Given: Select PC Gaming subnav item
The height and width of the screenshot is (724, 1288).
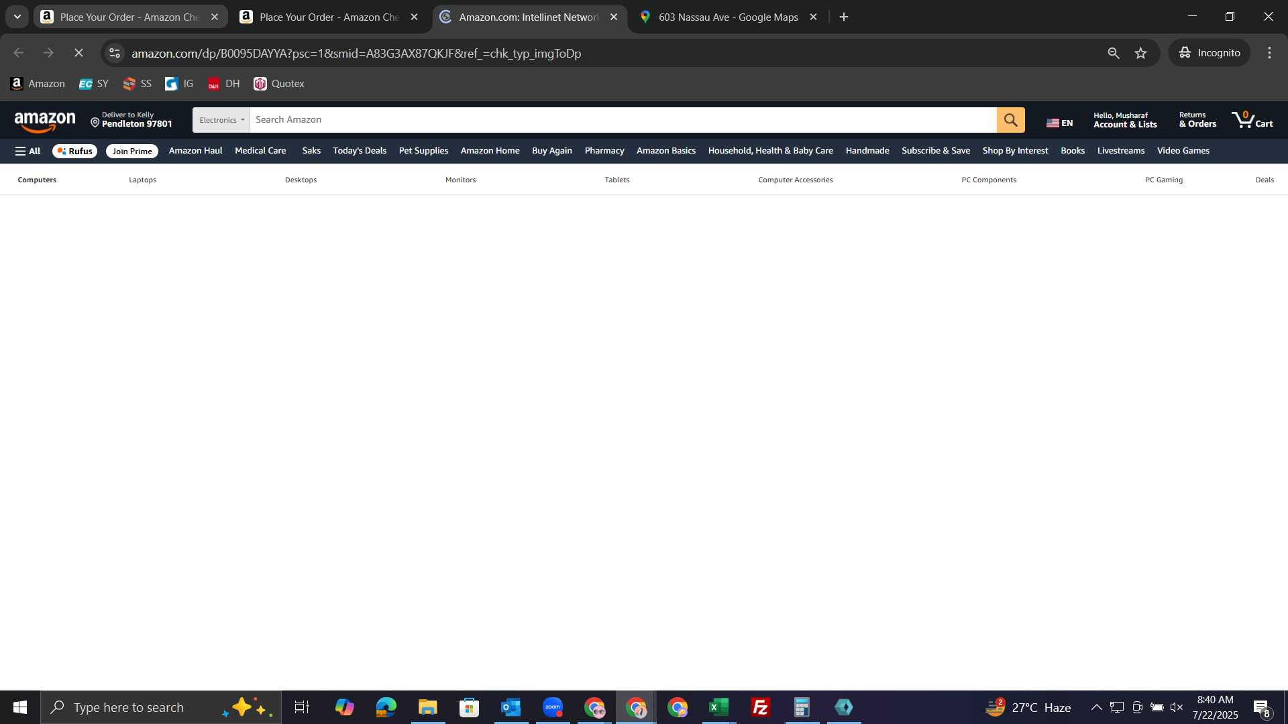Looking at the screenshot, I should click(x=1163, y=180).
